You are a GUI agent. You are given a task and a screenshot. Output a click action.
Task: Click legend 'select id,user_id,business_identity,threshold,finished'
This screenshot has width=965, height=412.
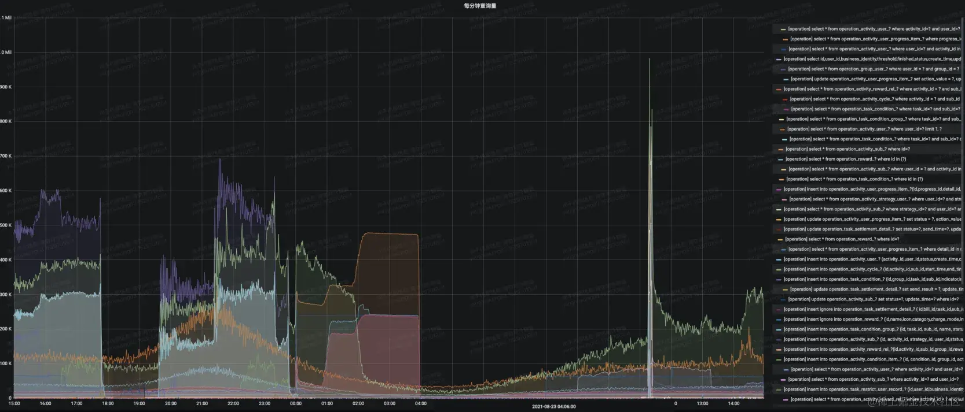tap(872, 59)
